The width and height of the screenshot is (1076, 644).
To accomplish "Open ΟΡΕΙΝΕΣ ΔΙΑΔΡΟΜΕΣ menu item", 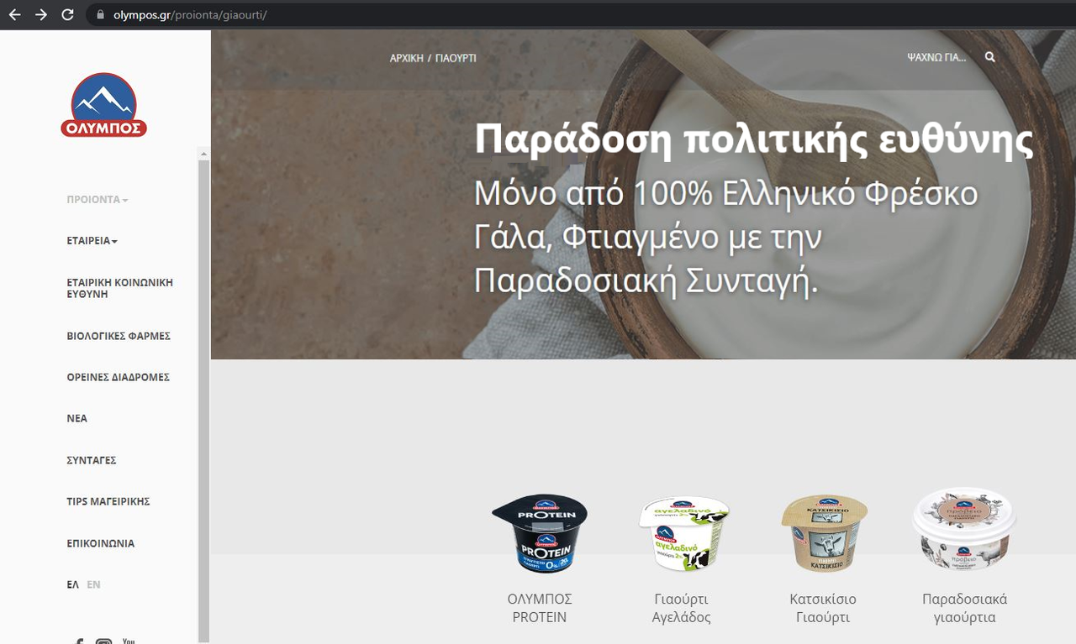I will [119, 378].
